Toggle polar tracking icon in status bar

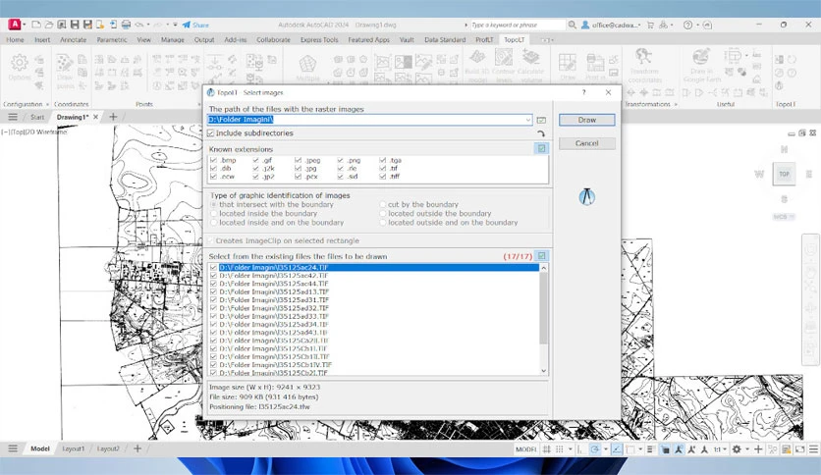(595, 449)
